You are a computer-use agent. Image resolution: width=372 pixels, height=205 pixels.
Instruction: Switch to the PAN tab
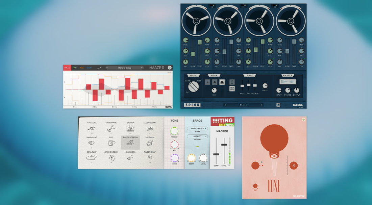click(75, 68)
